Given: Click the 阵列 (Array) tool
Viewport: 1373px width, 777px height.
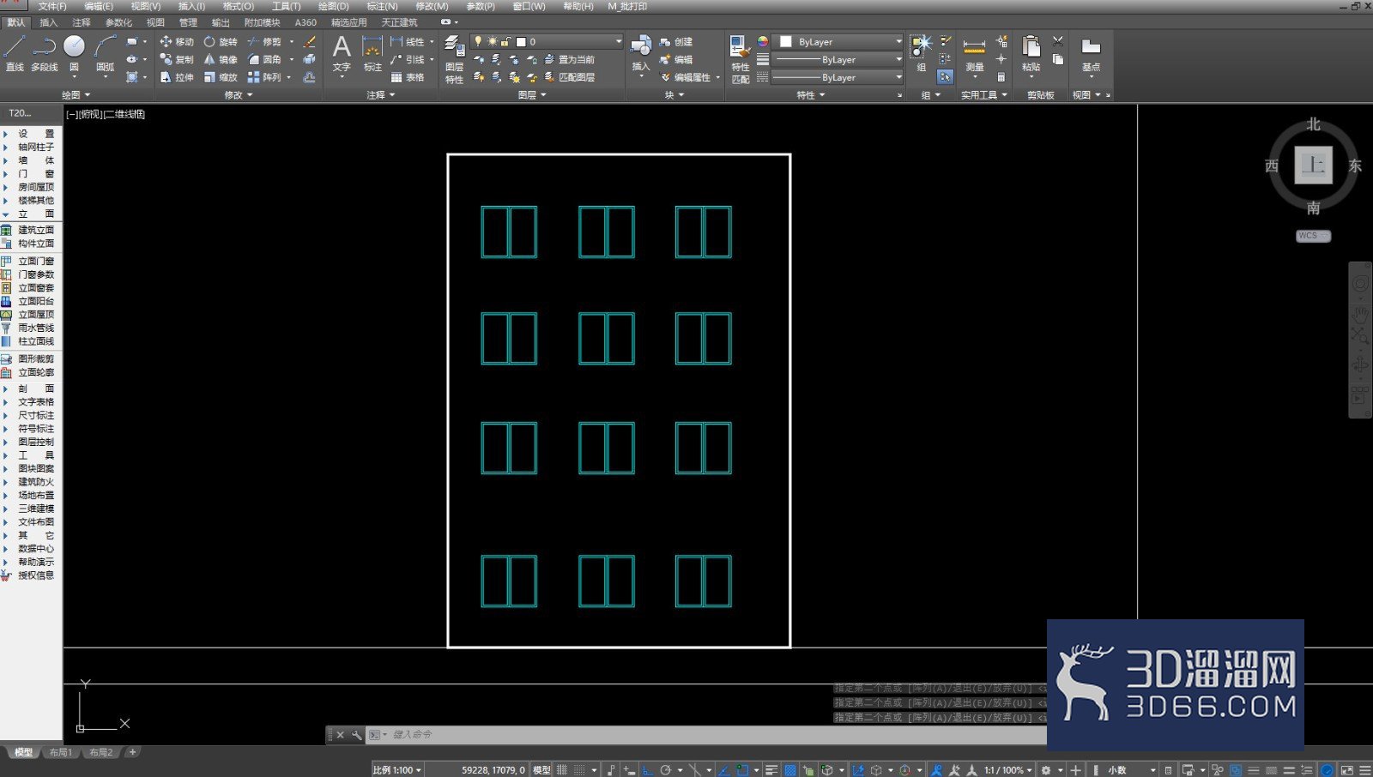Looking at the screenshot, I should coord(264,77).
